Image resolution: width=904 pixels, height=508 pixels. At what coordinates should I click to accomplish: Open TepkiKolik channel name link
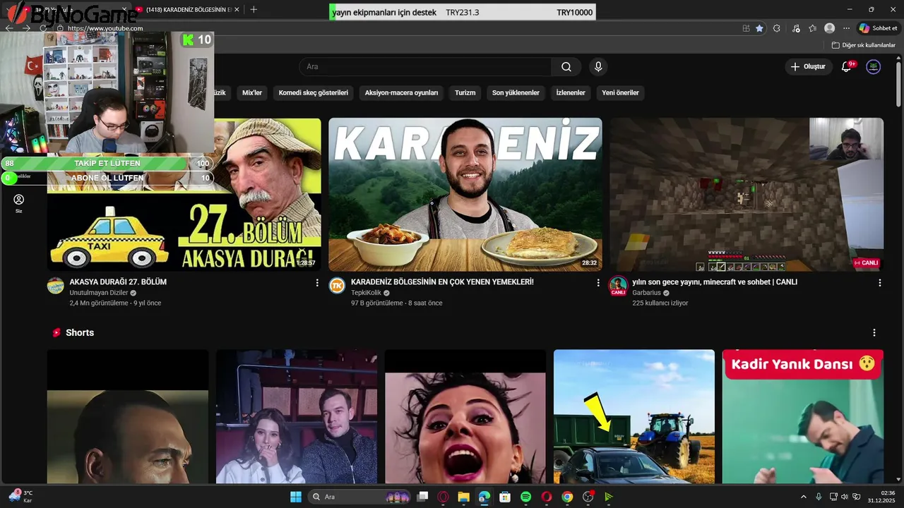(366, 293)
